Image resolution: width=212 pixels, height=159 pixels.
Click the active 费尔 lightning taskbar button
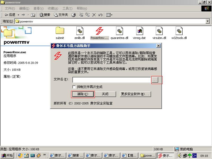166,156
